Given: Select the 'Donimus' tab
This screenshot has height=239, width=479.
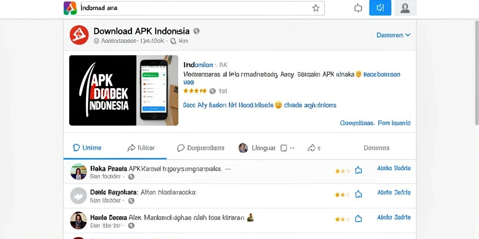Looking at the screenshot, I should click(377, 148).
